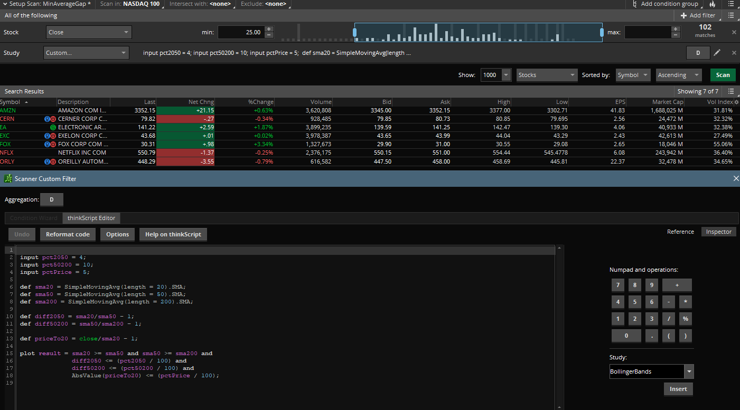Click Add condition group button
This screenshot has height=410, width=740.
[664, 4]
